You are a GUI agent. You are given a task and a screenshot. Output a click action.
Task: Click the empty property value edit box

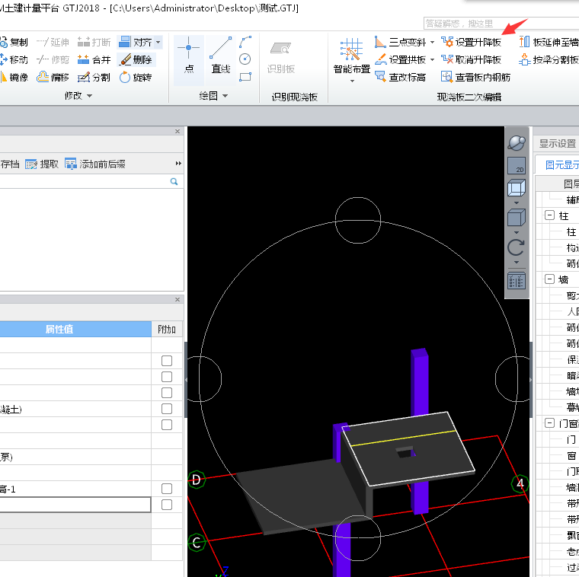(75, 505)
